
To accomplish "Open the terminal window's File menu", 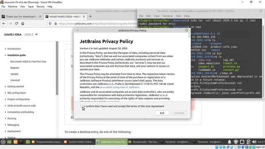I will pos(141,16).
